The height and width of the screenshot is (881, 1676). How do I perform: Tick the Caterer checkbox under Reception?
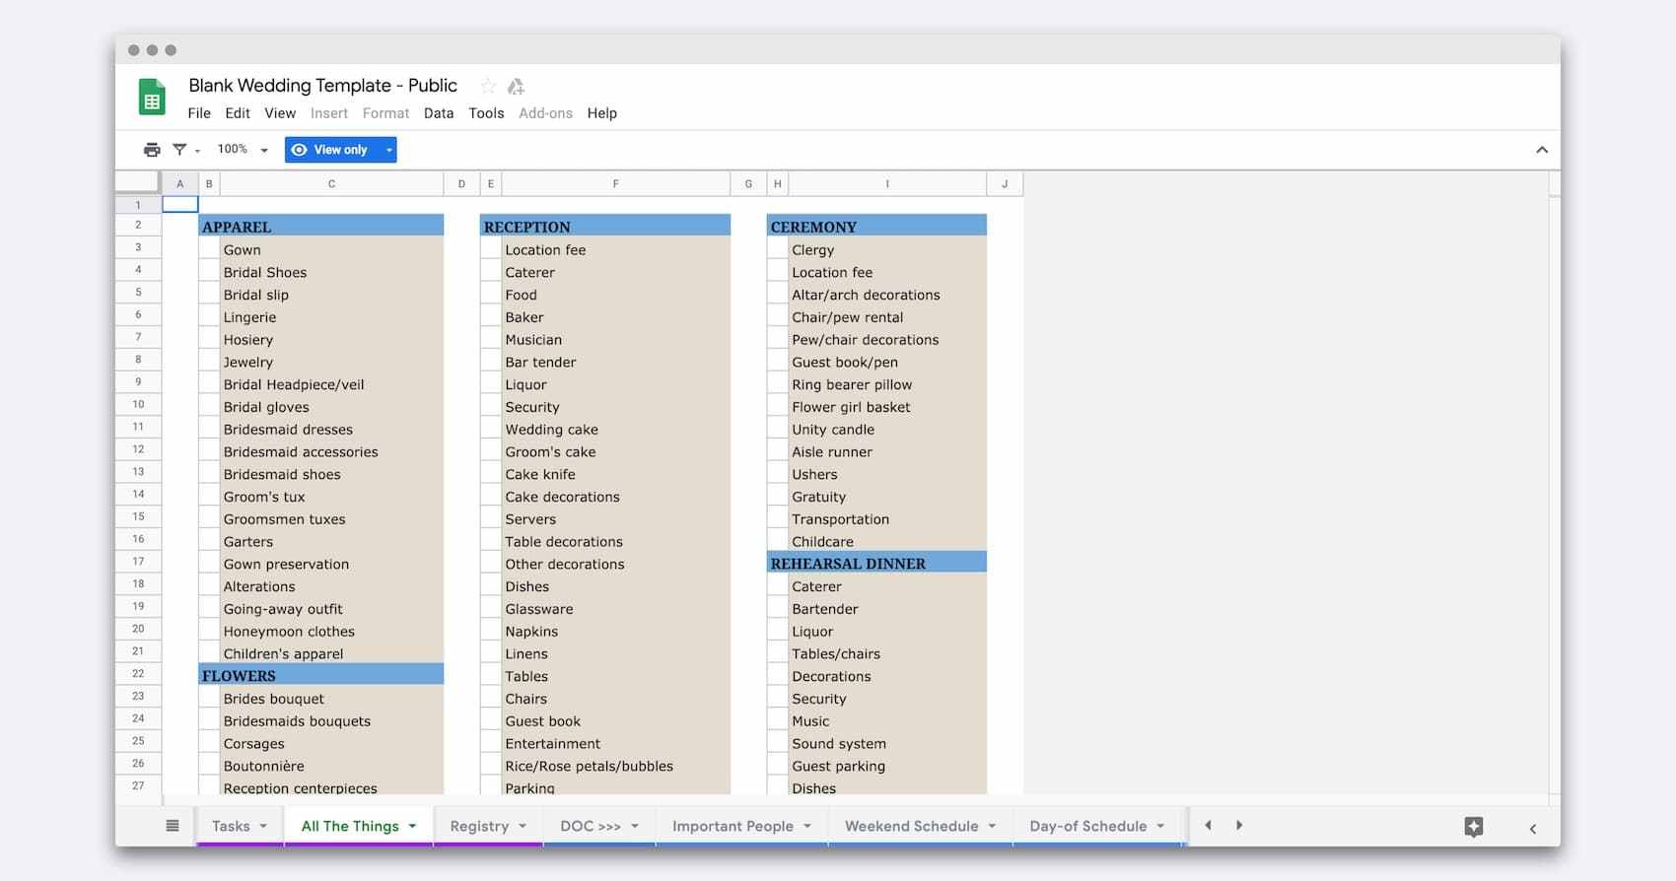tap(491, 273)
